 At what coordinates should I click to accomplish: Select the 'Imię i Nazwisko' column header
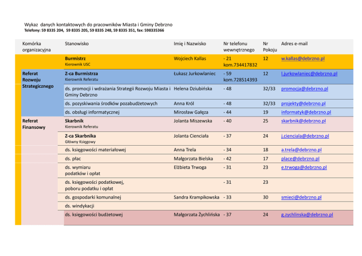(189, 44)
